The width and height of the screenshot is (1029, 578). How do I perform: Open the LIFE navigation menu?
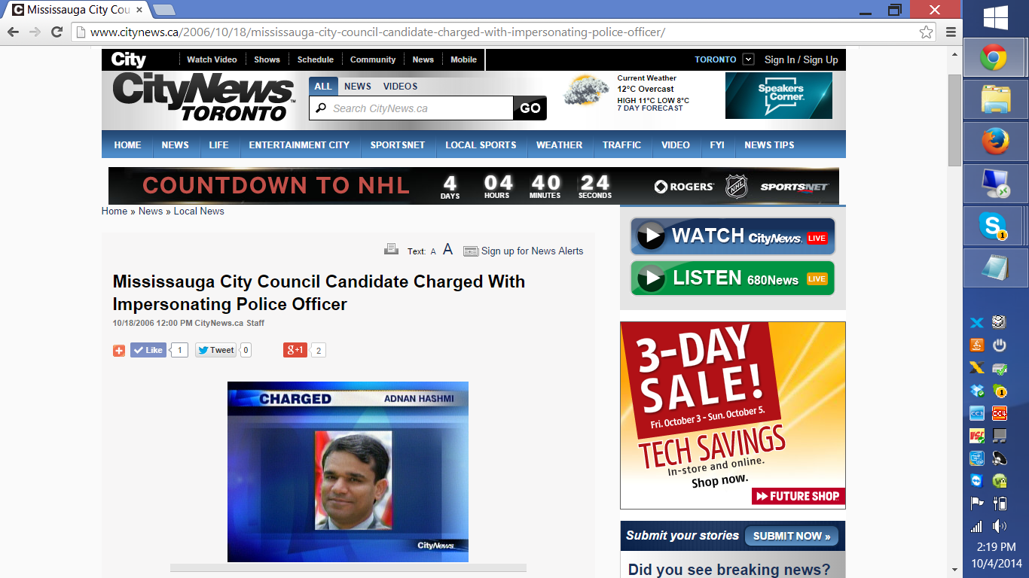218,144
